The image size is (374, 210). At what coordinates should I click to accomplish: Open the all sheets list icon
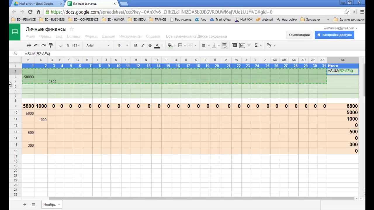tap(33, 204)
